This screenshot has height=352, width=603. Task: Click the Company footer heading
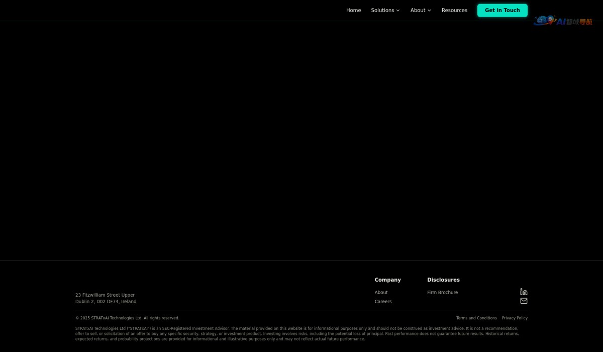[x=387, y=280]
